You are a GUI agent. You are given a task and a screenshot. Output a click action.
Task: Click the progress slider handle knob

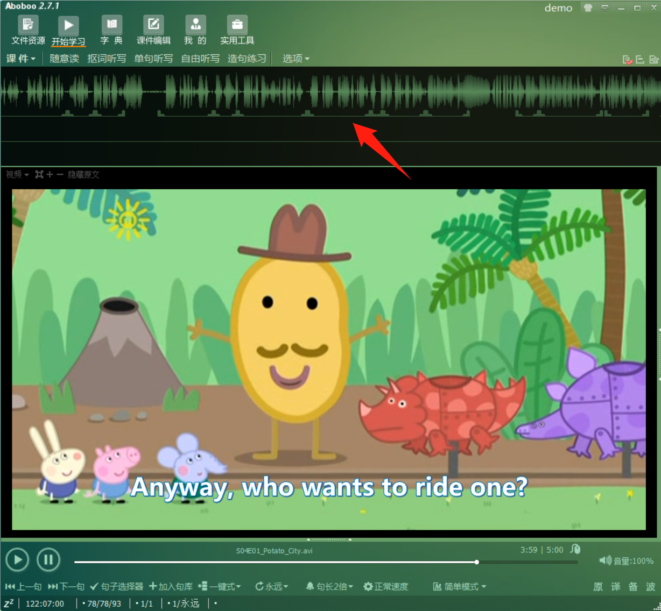tap(477, 562)
